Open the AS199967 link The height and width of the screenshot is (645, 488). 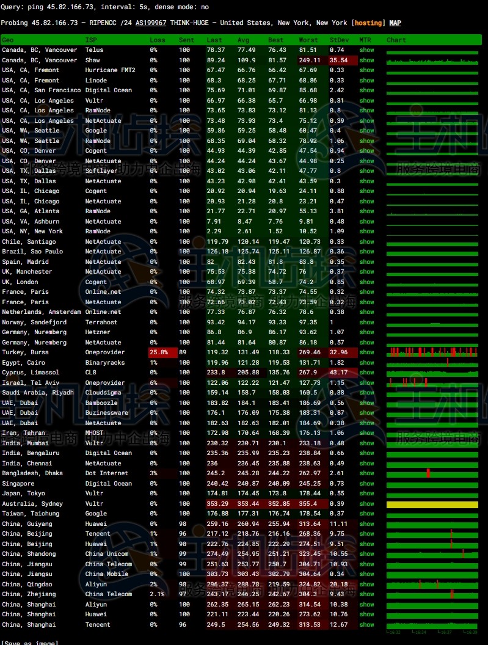click(x=151, y=23)
